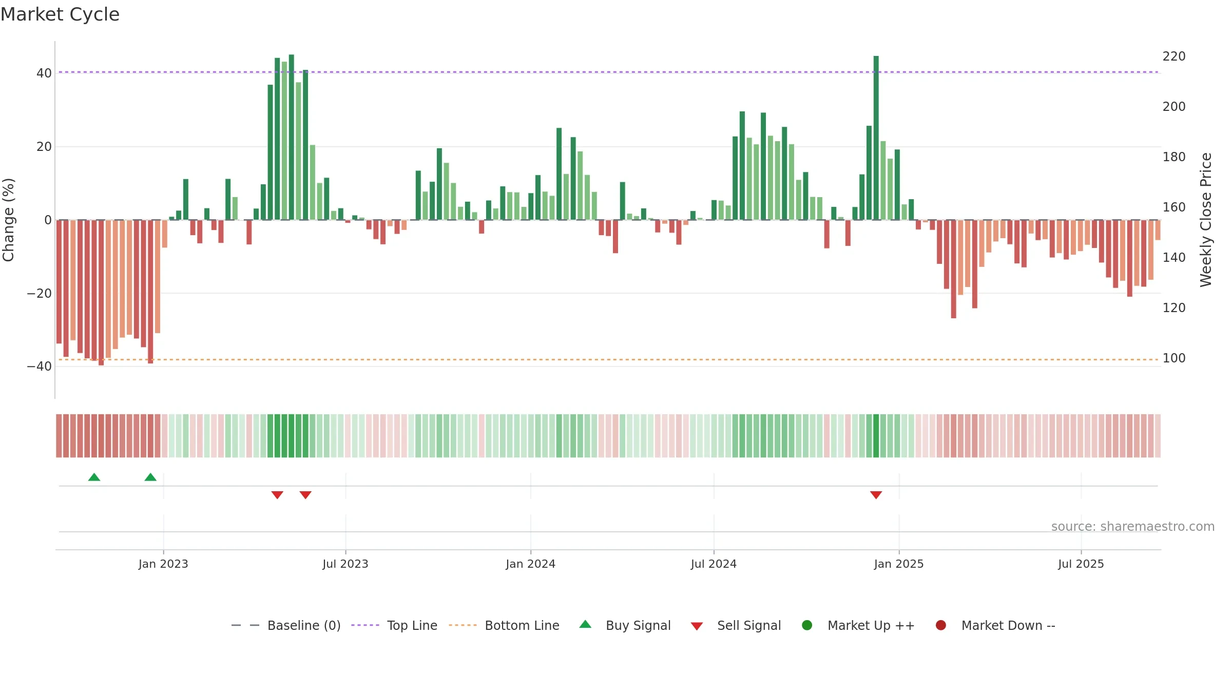Click the second red sell signal marker in 2023
The image size is (1232, 693).
pos(305,495)
